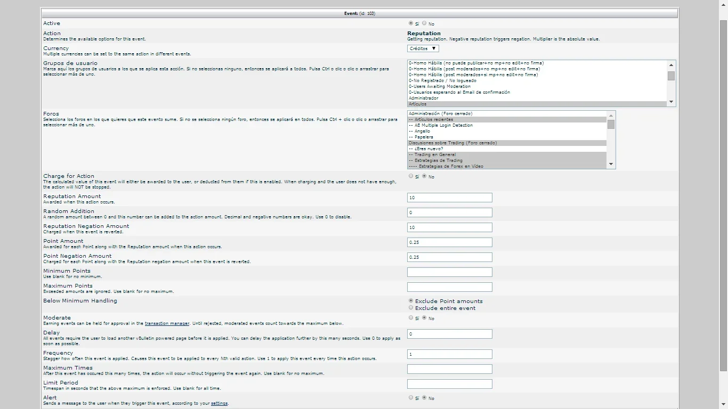Open the Créditos currency dropdown
The width and height of the screenshot is (728, 409).
423,48
